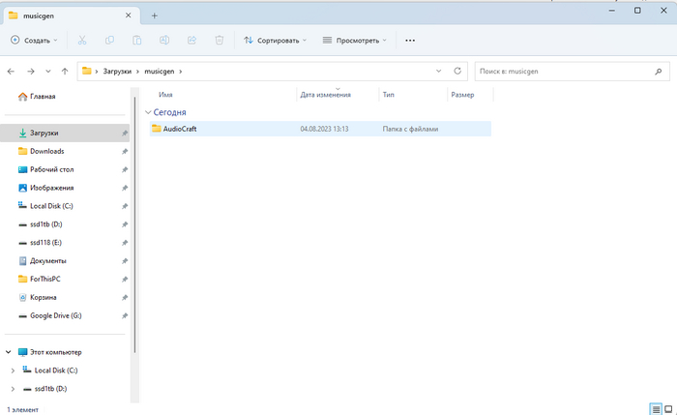Open the Просмотреть view menu
Screen dimensions: 677x415
pos(354,41)
